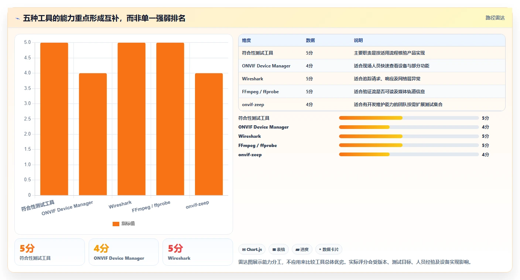Click the 维度 column header

tap(246, 41)
